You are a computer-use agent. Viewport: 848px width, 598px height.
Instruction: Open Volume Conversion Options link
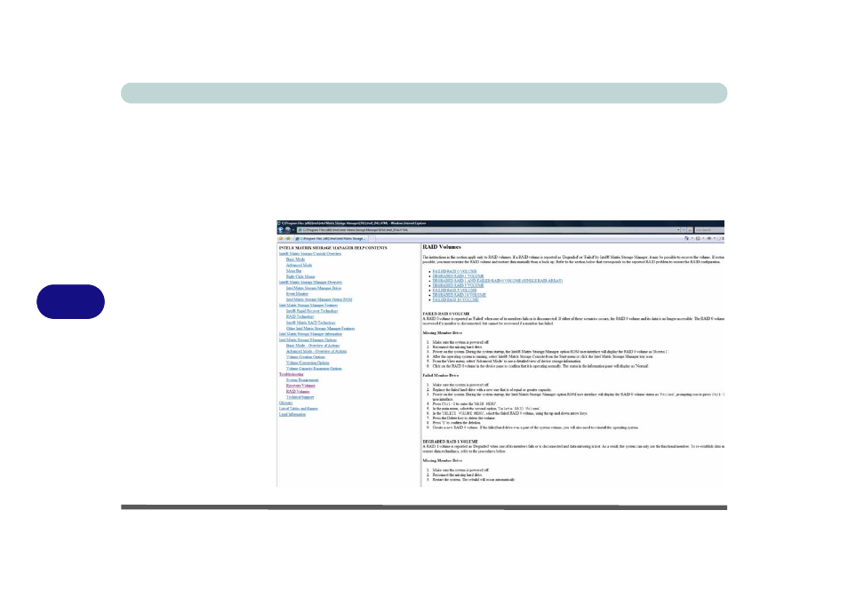pyautogui.click(x=308, y=363)
